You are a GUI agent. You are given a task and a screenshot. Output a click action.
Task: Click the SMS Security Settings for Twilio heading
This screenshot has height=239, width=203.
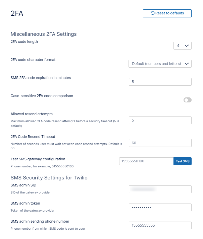coord(49,177)
